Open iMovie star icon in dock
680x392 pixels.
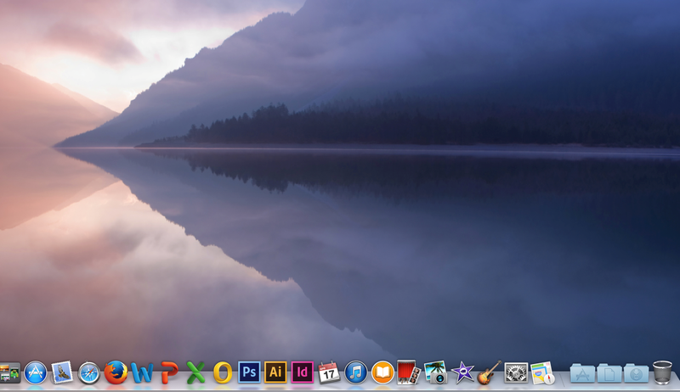[462, 372]
